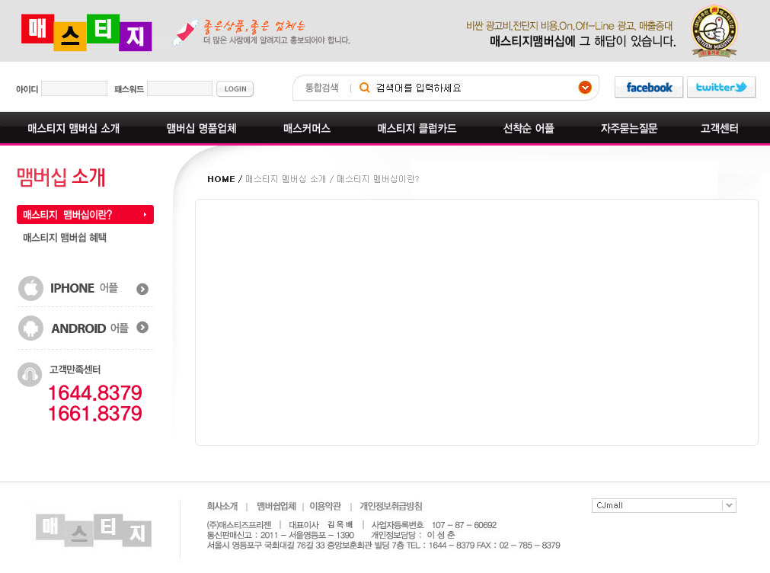Open the Twitter page button
Screen dimensions: 770x573
(721, 88)
